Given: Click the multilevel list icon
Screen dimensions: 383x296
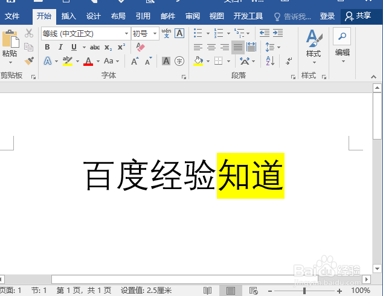Looking at the screenshot, I should click(x=239, y=33).
